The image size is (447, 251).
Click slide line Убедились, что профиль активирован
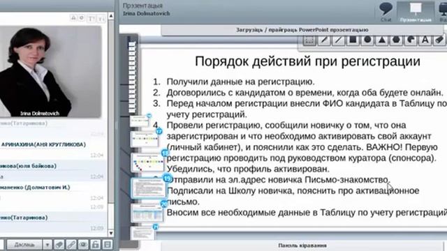point(248,169)
